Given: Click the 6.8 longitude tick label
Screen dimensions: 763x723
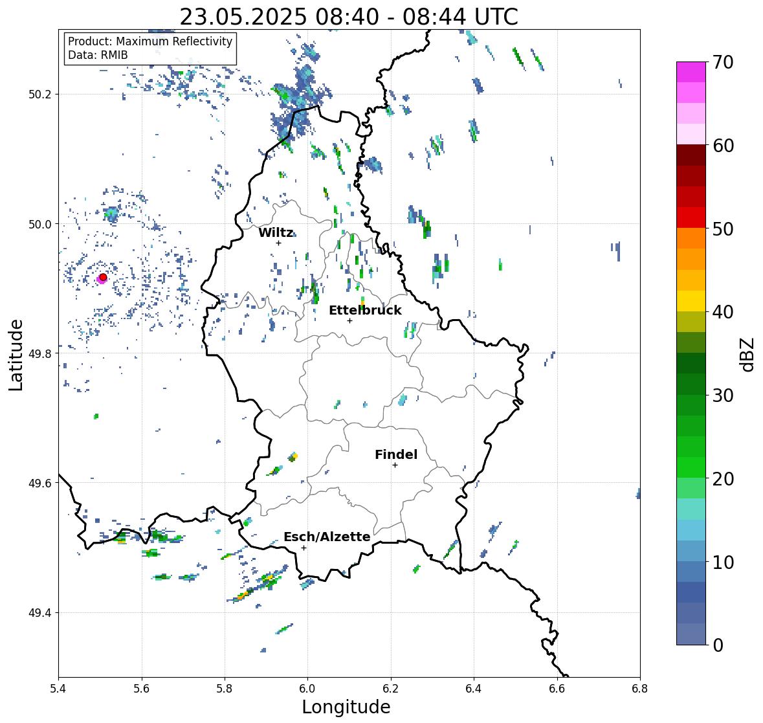Looking at the screenshot, I should pos(640,688).
